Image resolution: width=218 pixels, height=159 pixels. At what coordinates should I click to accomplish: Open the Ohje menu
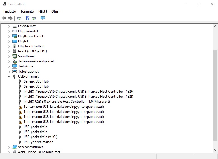pos(55,11)
